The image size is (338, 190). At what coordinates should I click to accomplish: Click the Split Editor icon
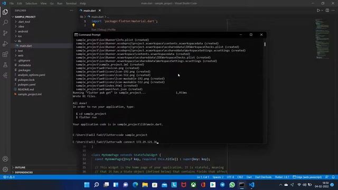[x=327, y=11]
